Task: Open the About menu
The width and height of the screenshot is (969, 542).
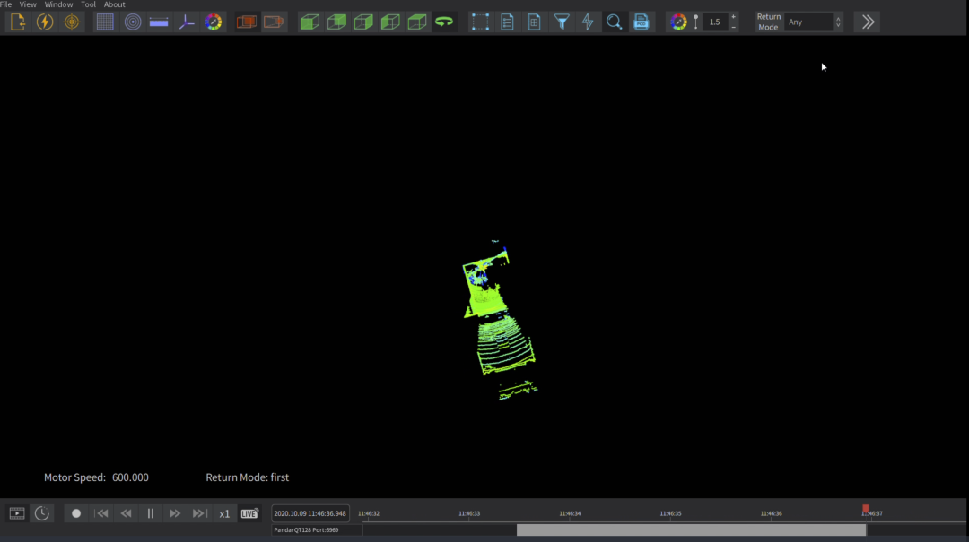Action: coord(114,4)
